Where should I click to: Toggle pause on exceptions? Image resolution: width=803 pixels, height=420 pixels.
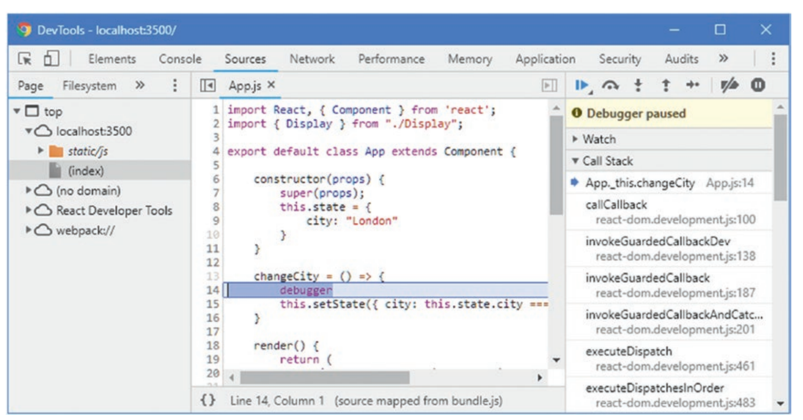758,85
